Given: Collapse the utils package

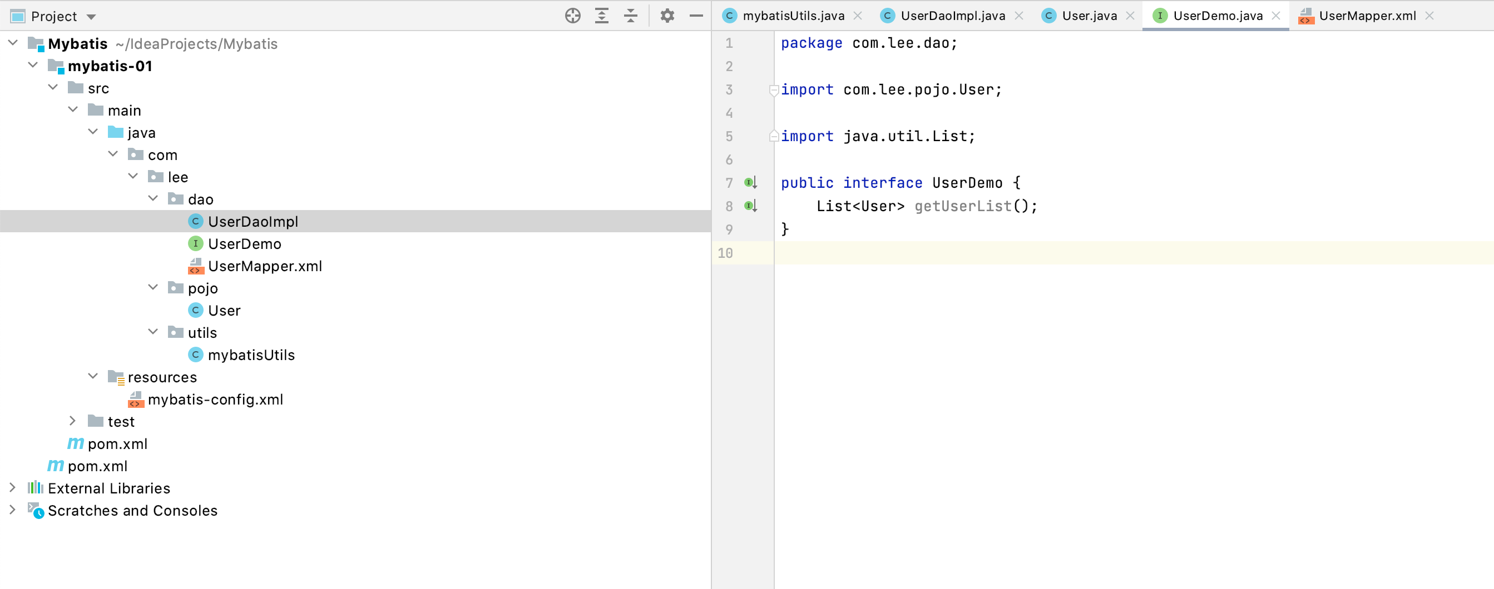Looking at the screenshot, I should (153, 332).
